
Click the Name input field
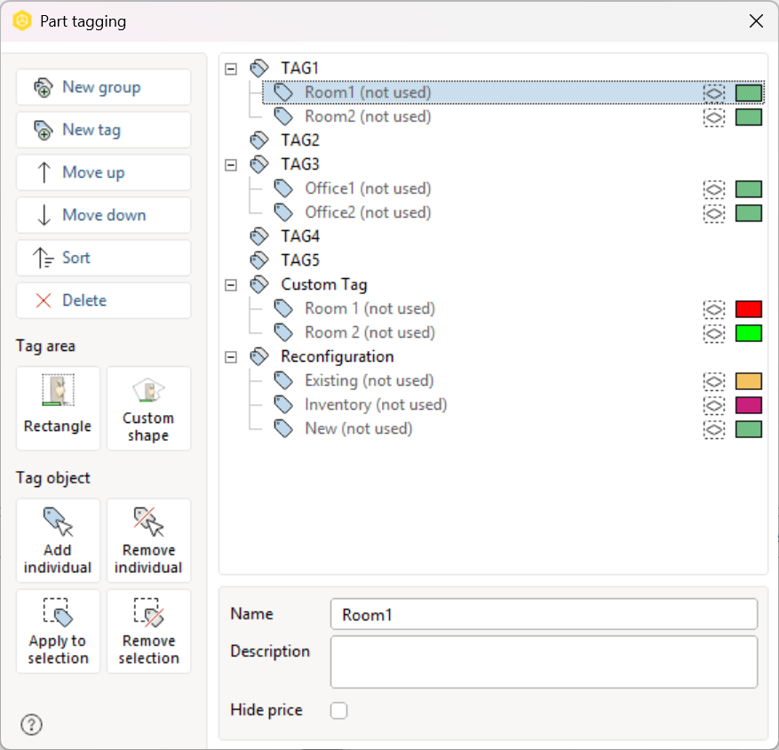[544, 614]
